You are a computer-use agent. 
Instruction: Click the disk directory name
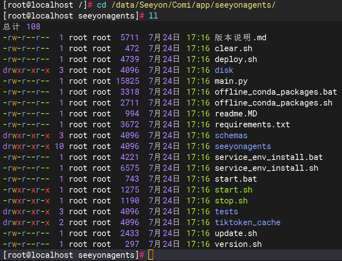pos(224,70)
